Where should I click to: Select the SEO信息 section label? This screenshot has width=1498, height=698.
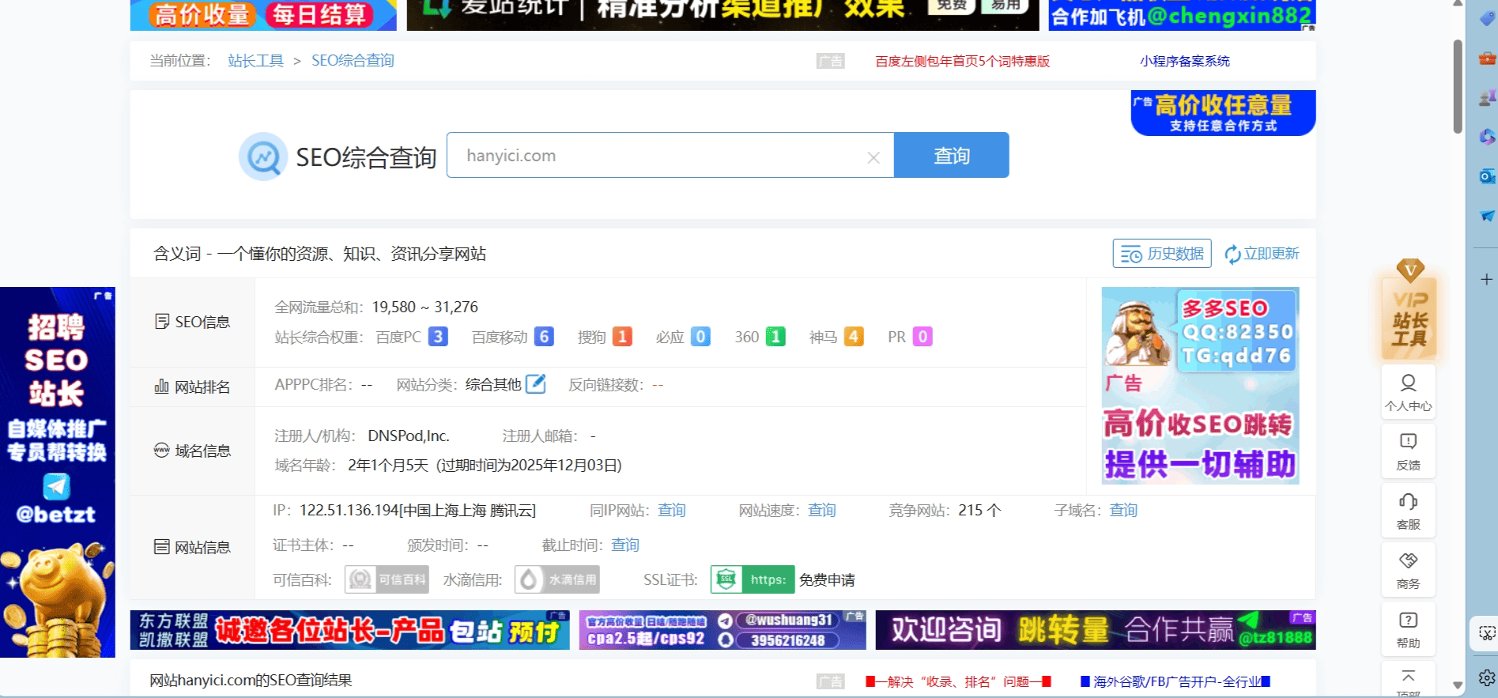[193, 322]
